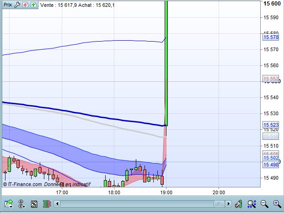Open price settings with the wrench icon
The width and height of the screenshot is (284, 213).
click(17, 5)
